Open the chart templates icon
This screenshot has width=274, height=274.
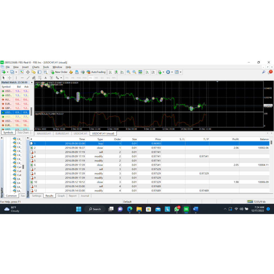[x=177, y=72]
